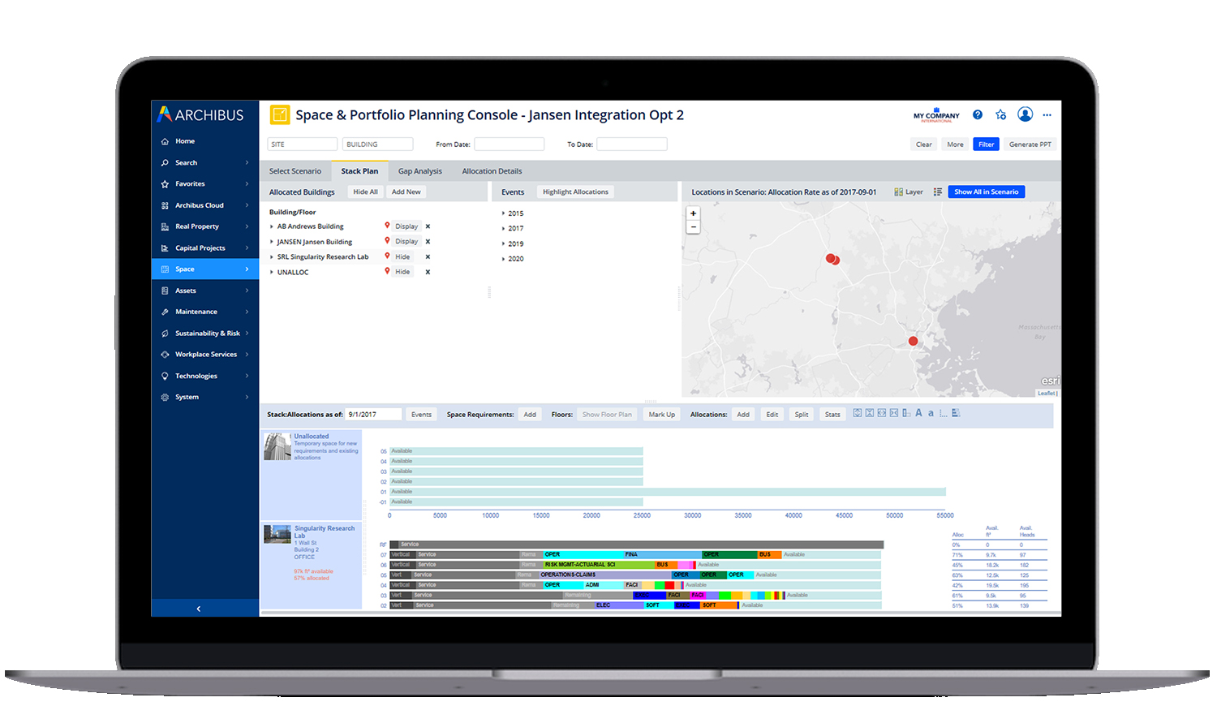This screenshot has height=706, width=1217.
Task: Open the user account profile icon
Action: pyautogui.click(x=1025, y=114)
